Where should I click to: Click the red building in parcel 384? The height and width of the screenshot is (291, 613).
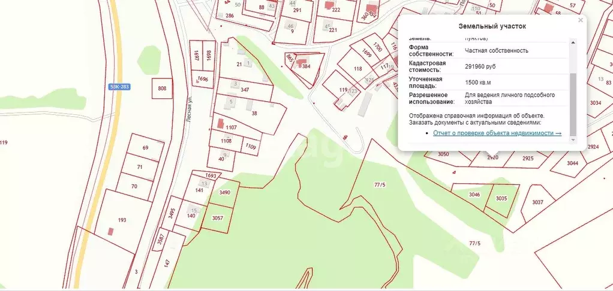point(302,61)
